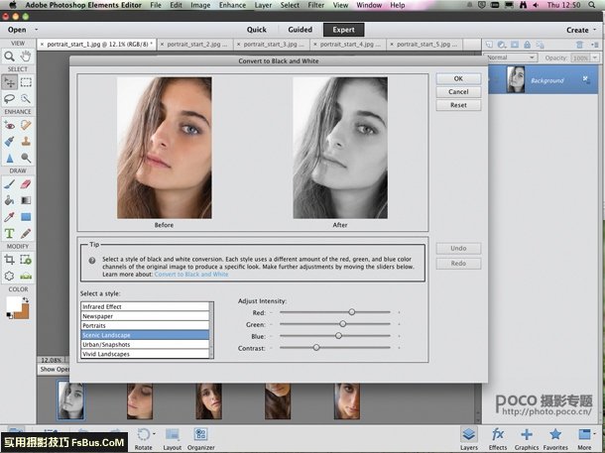Open the Effects panel icon
This screenshot has width=605, height=453.
(x=498, y=435)
